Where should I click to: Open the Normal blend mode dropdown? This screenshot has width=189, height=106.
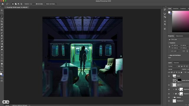click(x=175, y=69)
